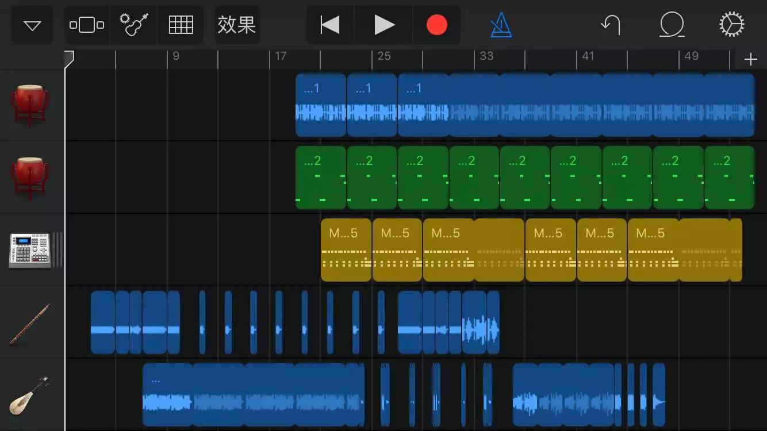
Task: Undo the last action
Action: (611, 25)
